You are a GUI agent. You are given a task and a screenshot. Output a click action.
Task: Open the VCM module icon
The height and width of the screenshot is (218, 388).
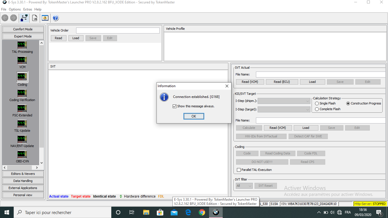(22, 60)
